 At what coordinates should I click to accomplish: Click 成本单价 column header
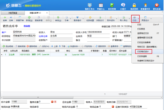coord(113,51)
